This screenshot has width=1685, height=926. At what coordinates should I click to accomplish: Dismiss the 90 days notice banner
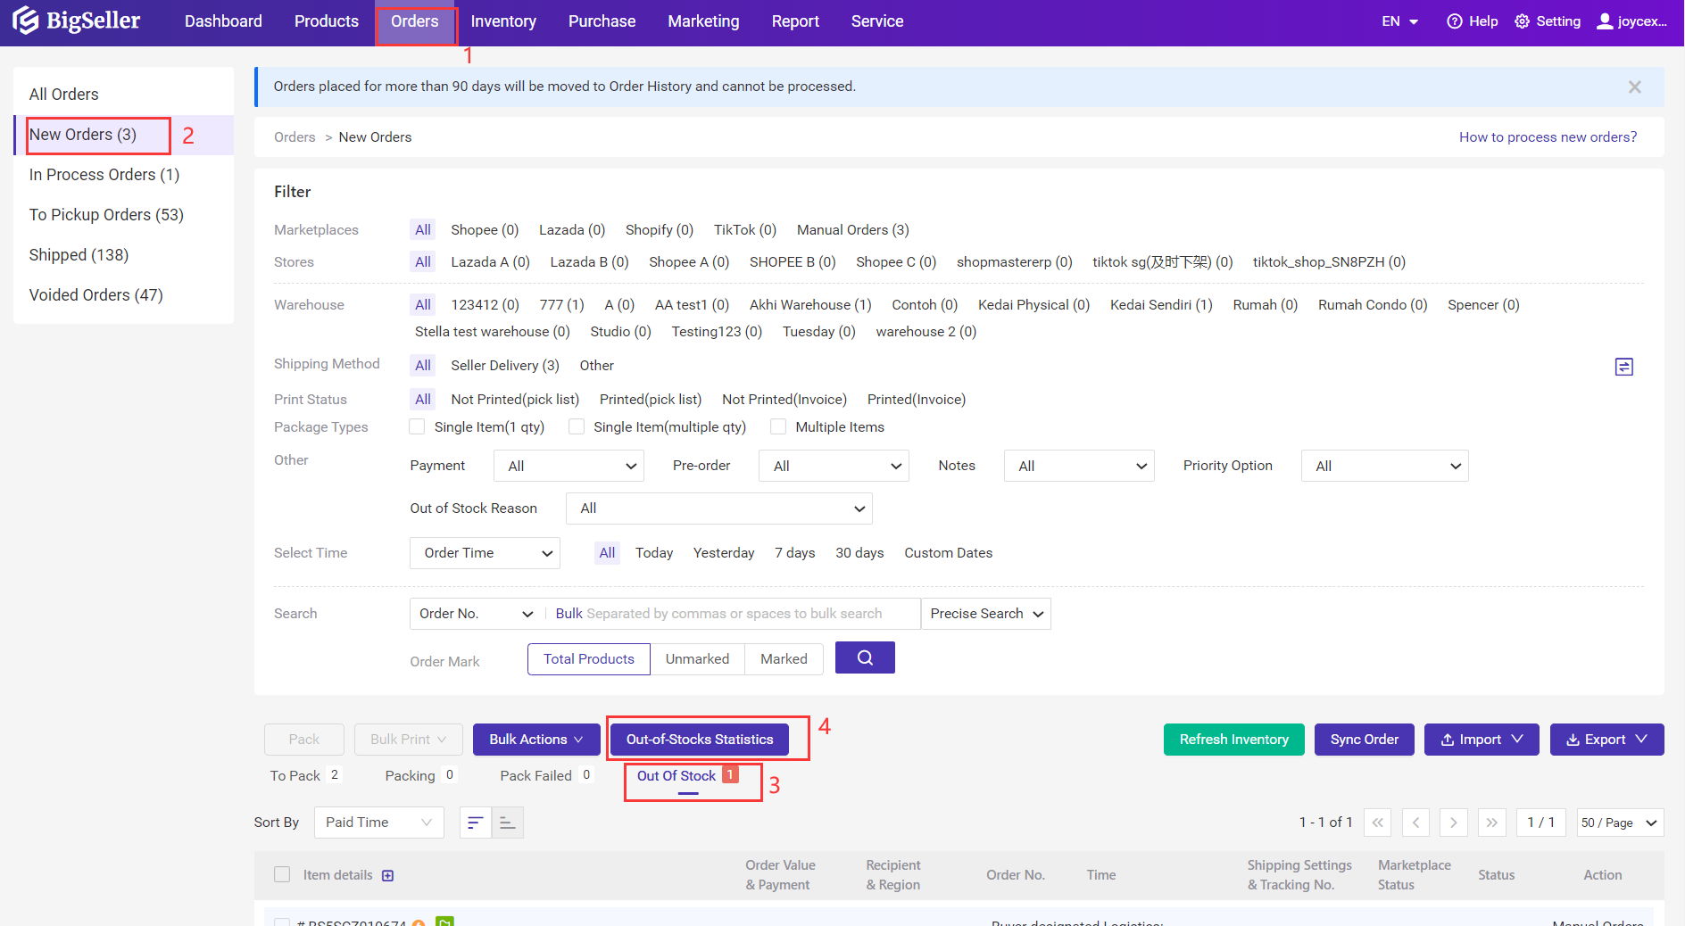[x=1634, y=87]
